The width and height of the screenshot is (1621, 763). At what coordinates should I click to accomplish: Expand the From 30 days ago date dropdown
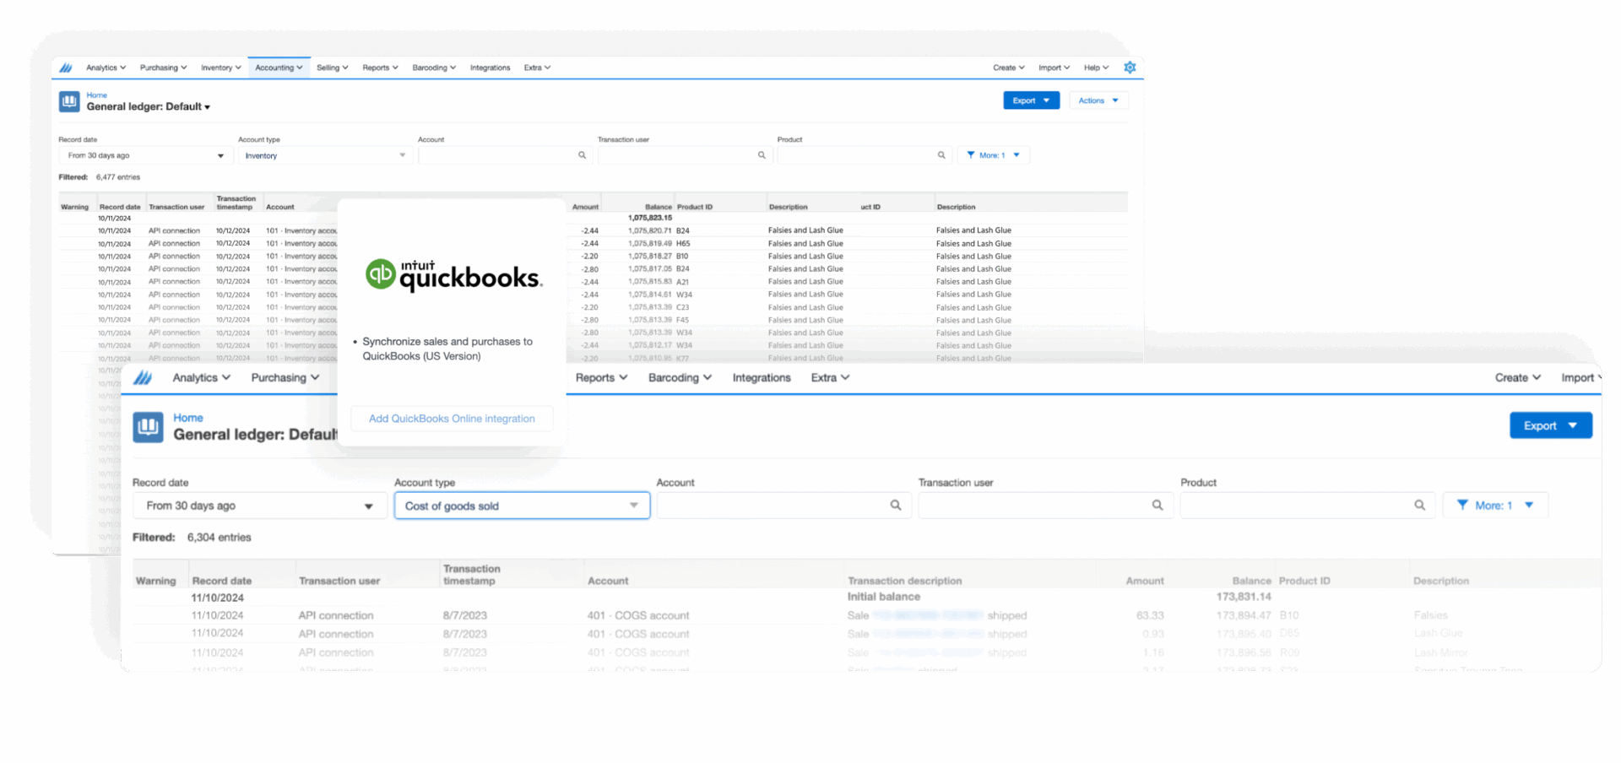[x=259, y=506]
